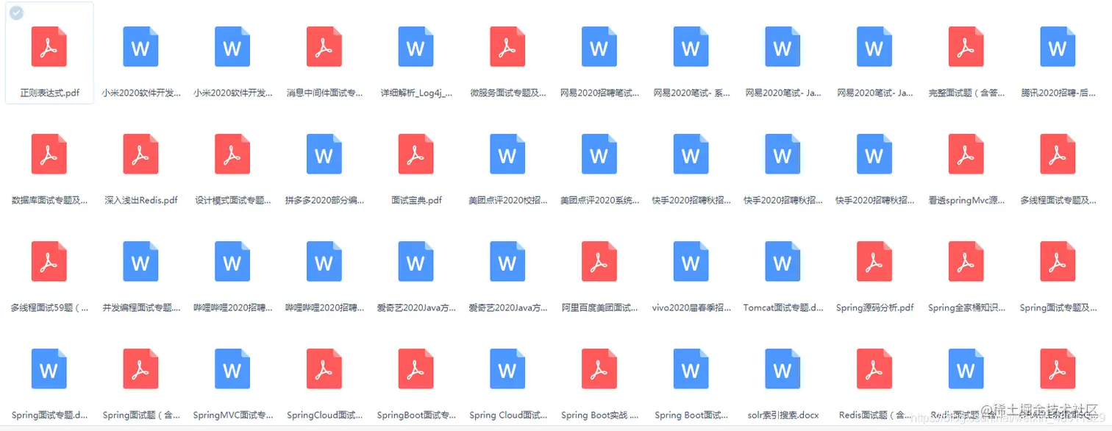
Task: Select the Tomcat面试专题 Word icon
Action: (782, 261)
